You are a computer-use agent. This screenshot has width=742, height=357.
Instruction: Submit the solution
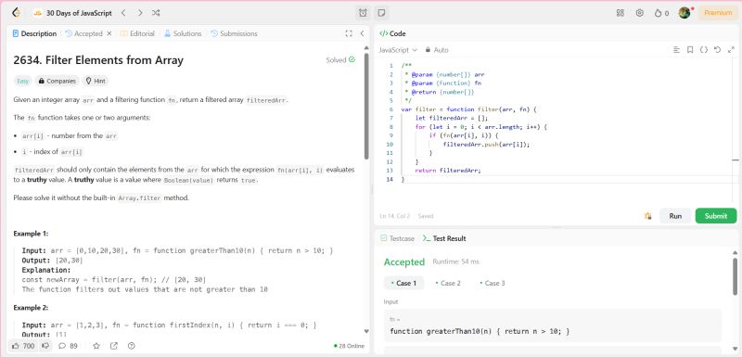(x=715, y=216)
